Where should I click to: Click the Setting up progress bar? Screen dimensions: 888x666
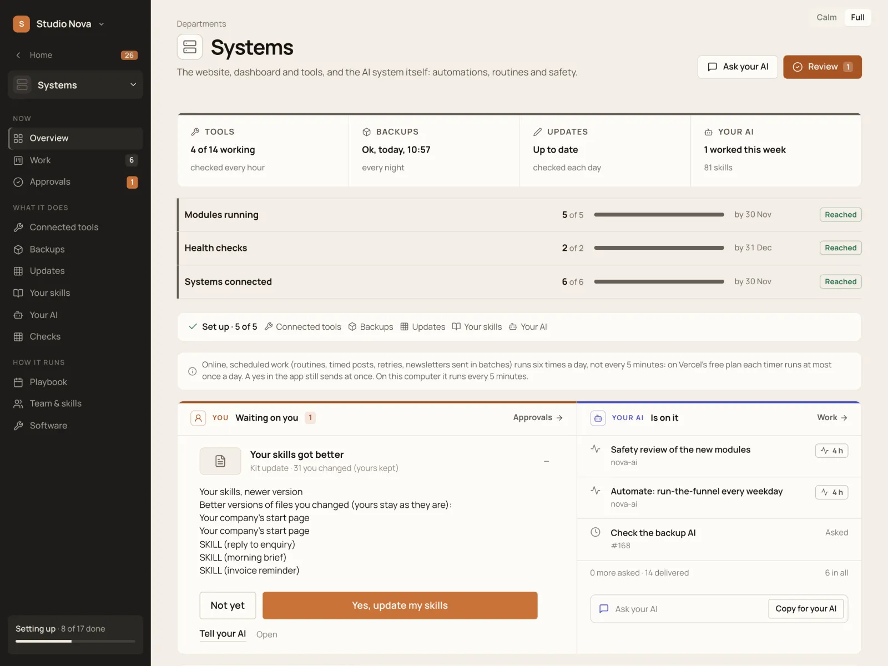coord(75,642)
